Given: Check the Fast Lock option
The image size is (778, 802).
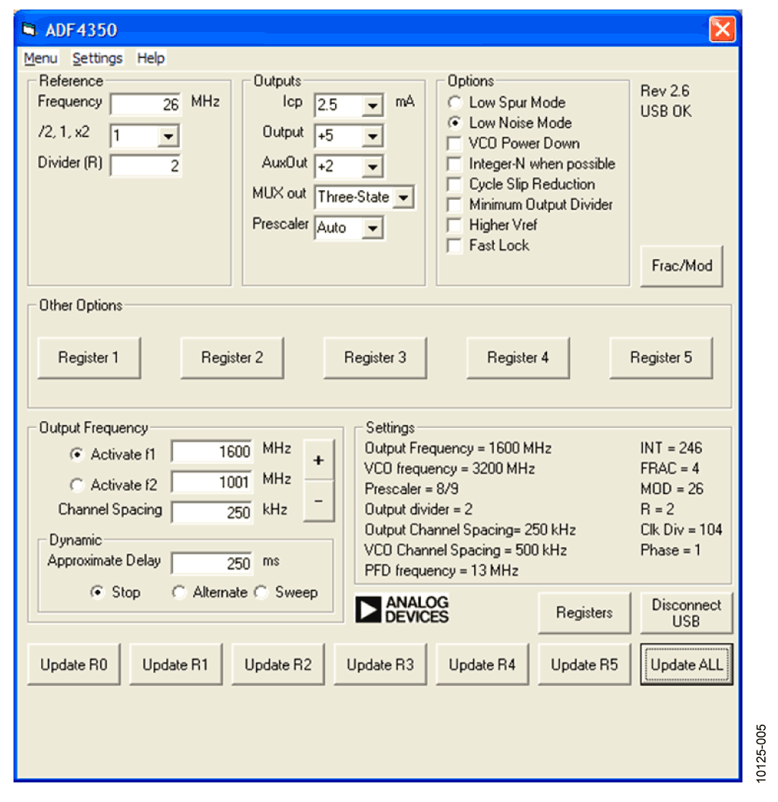Looking at the screenshot, I should (x=454, y=246).
